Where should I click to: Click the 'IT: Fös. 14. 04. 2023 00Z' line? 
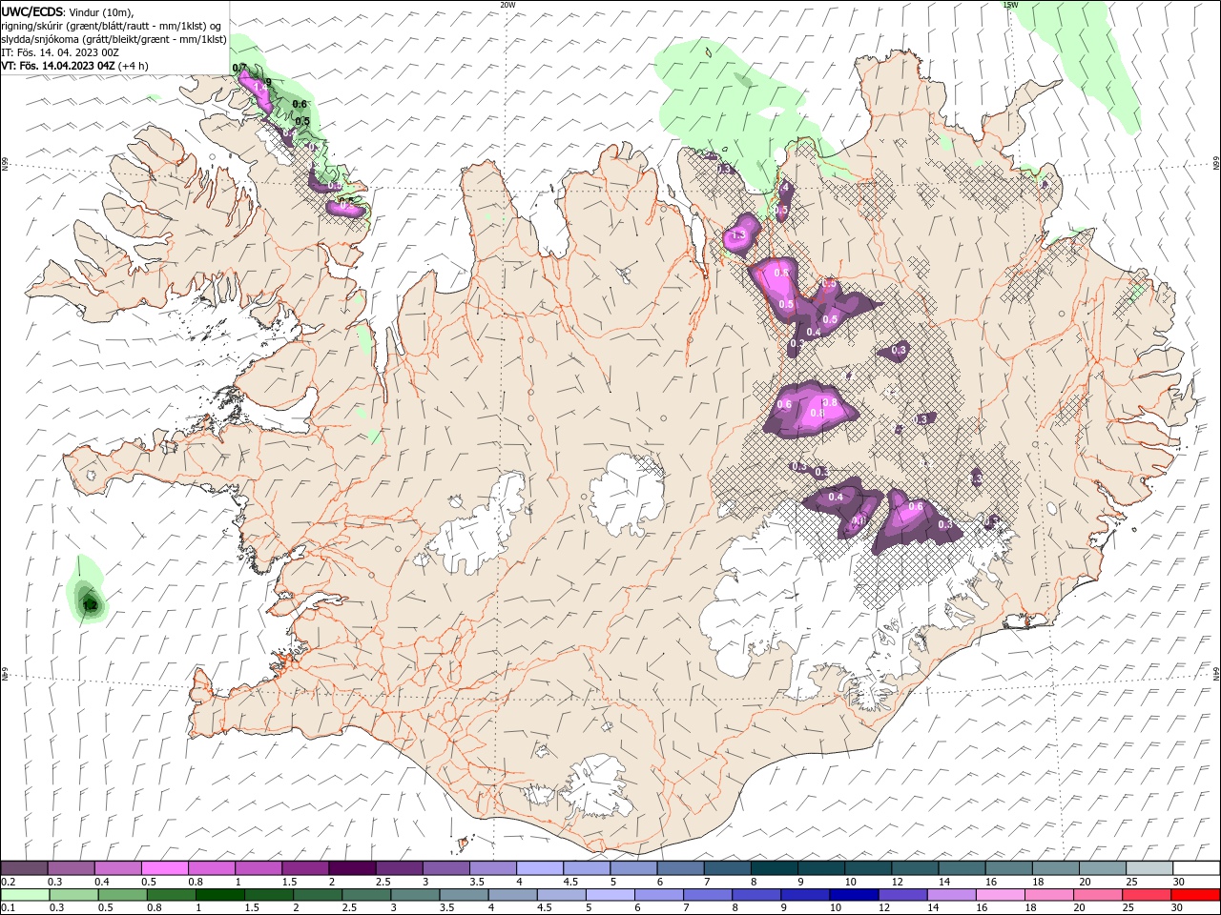[x=60, y=52]
